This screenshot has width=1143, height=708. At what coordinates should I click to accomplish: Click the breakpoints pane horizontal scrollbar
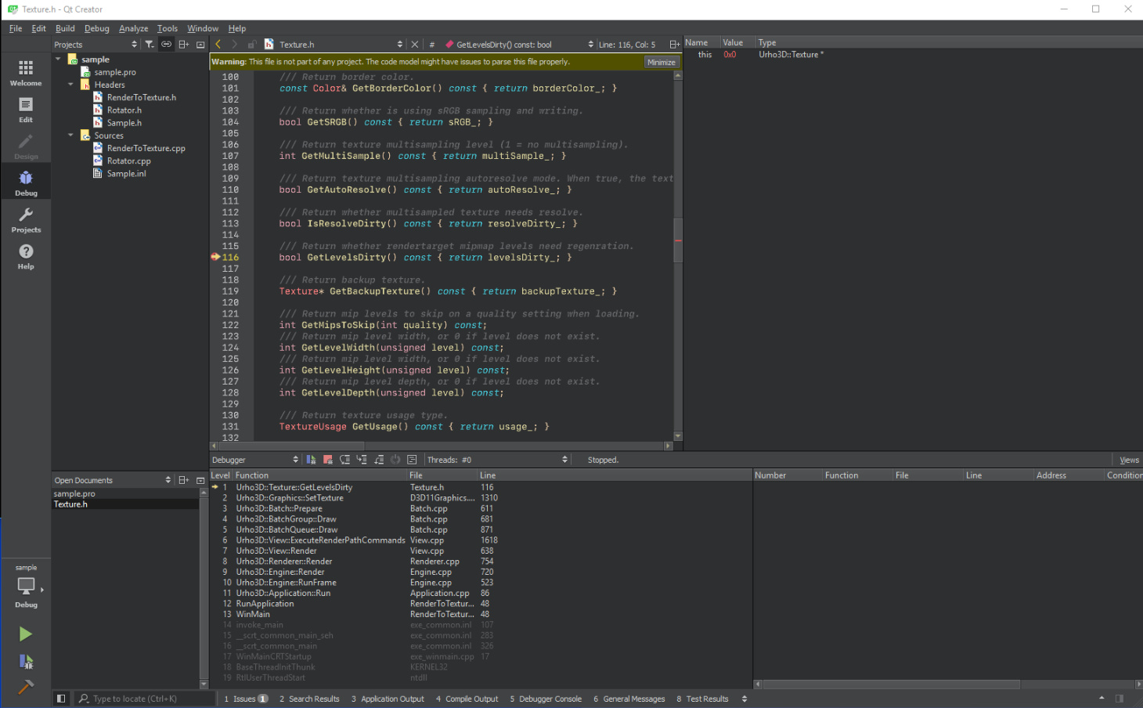coord(892,685)
